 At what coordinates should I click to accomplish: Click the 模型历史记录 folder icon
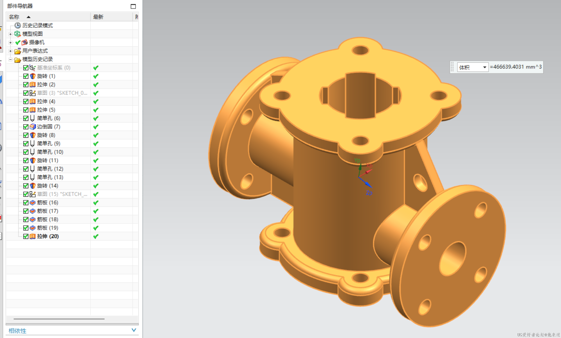pyautogui.click(x=18, y=60)
